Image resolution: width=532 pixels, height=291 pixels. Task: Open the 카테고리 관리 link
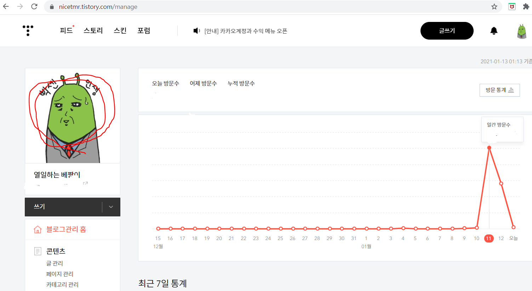click(x=62, y=285)
